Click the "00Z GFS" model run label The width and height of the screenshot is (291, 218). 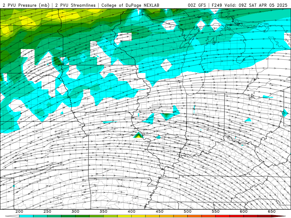(197, 5)
